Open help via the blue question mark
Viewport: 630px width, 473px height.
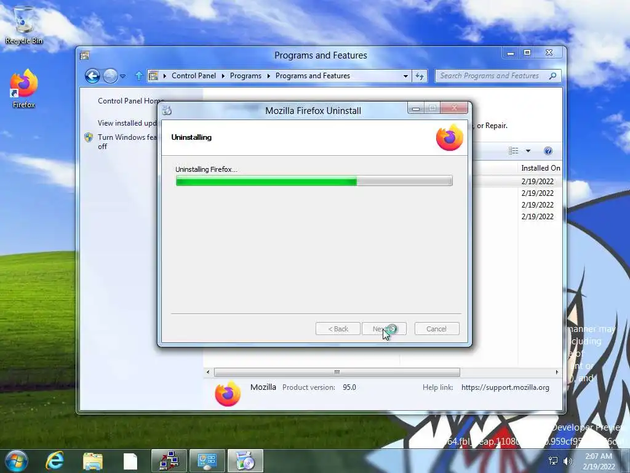pos(548,151)
